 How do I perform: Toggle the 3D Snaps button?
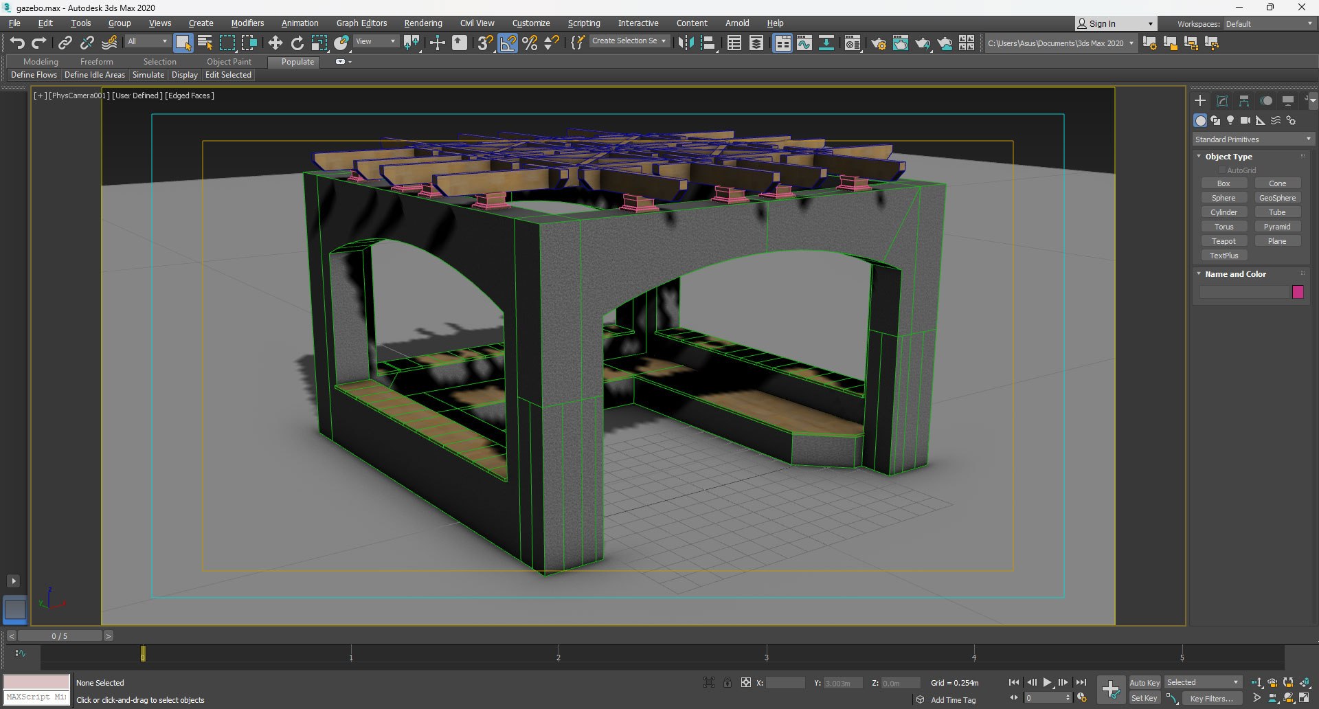tap(485, 43)
